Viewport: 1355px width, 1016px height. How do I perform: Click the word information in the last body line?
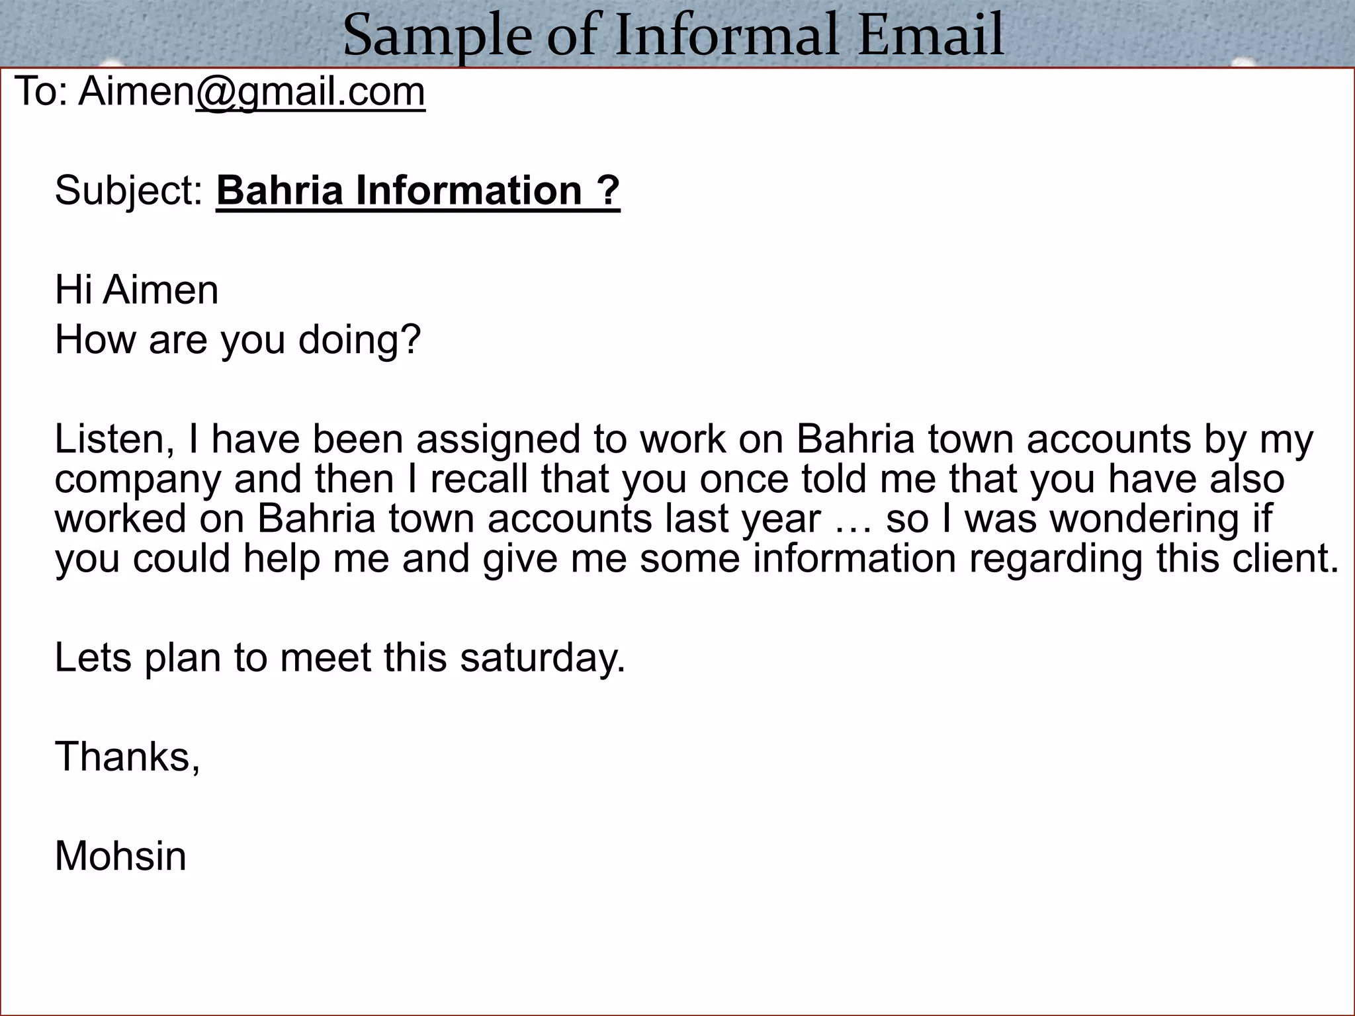(855, 558)
